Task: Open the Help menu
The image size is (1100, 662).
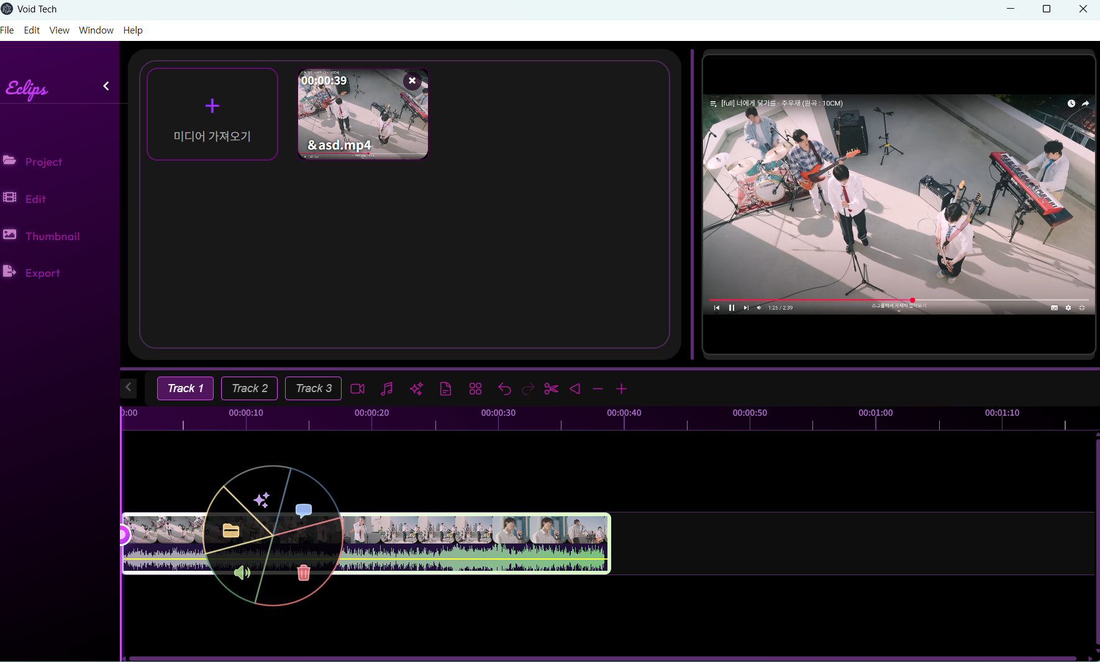Action: 133,30
